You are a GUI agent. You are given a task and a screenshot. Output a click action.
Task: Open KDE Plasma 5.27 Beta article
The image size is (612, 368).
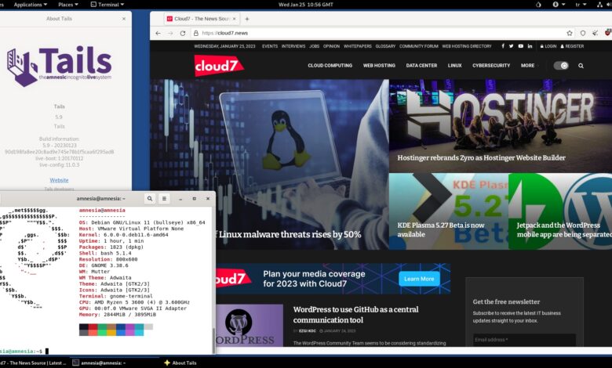pyautogui.click(x=441, y=229)
